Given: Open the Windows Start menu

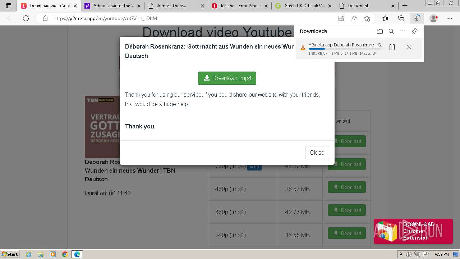Looking at the screenshot, I should (x=10, y=254).
